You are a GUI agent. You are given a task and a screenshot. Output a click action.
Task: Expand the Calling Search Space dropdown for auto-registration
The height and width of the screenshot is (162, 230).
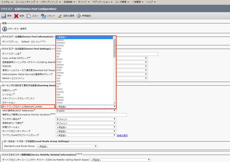[146, 62]
